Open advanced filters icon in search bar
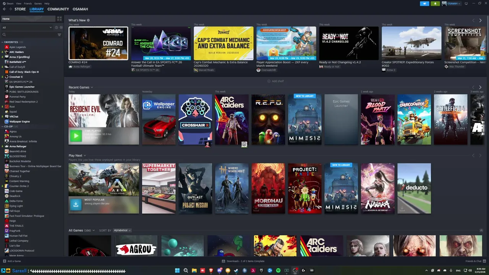This screenshot has height=275, width=489. (59, 35)
